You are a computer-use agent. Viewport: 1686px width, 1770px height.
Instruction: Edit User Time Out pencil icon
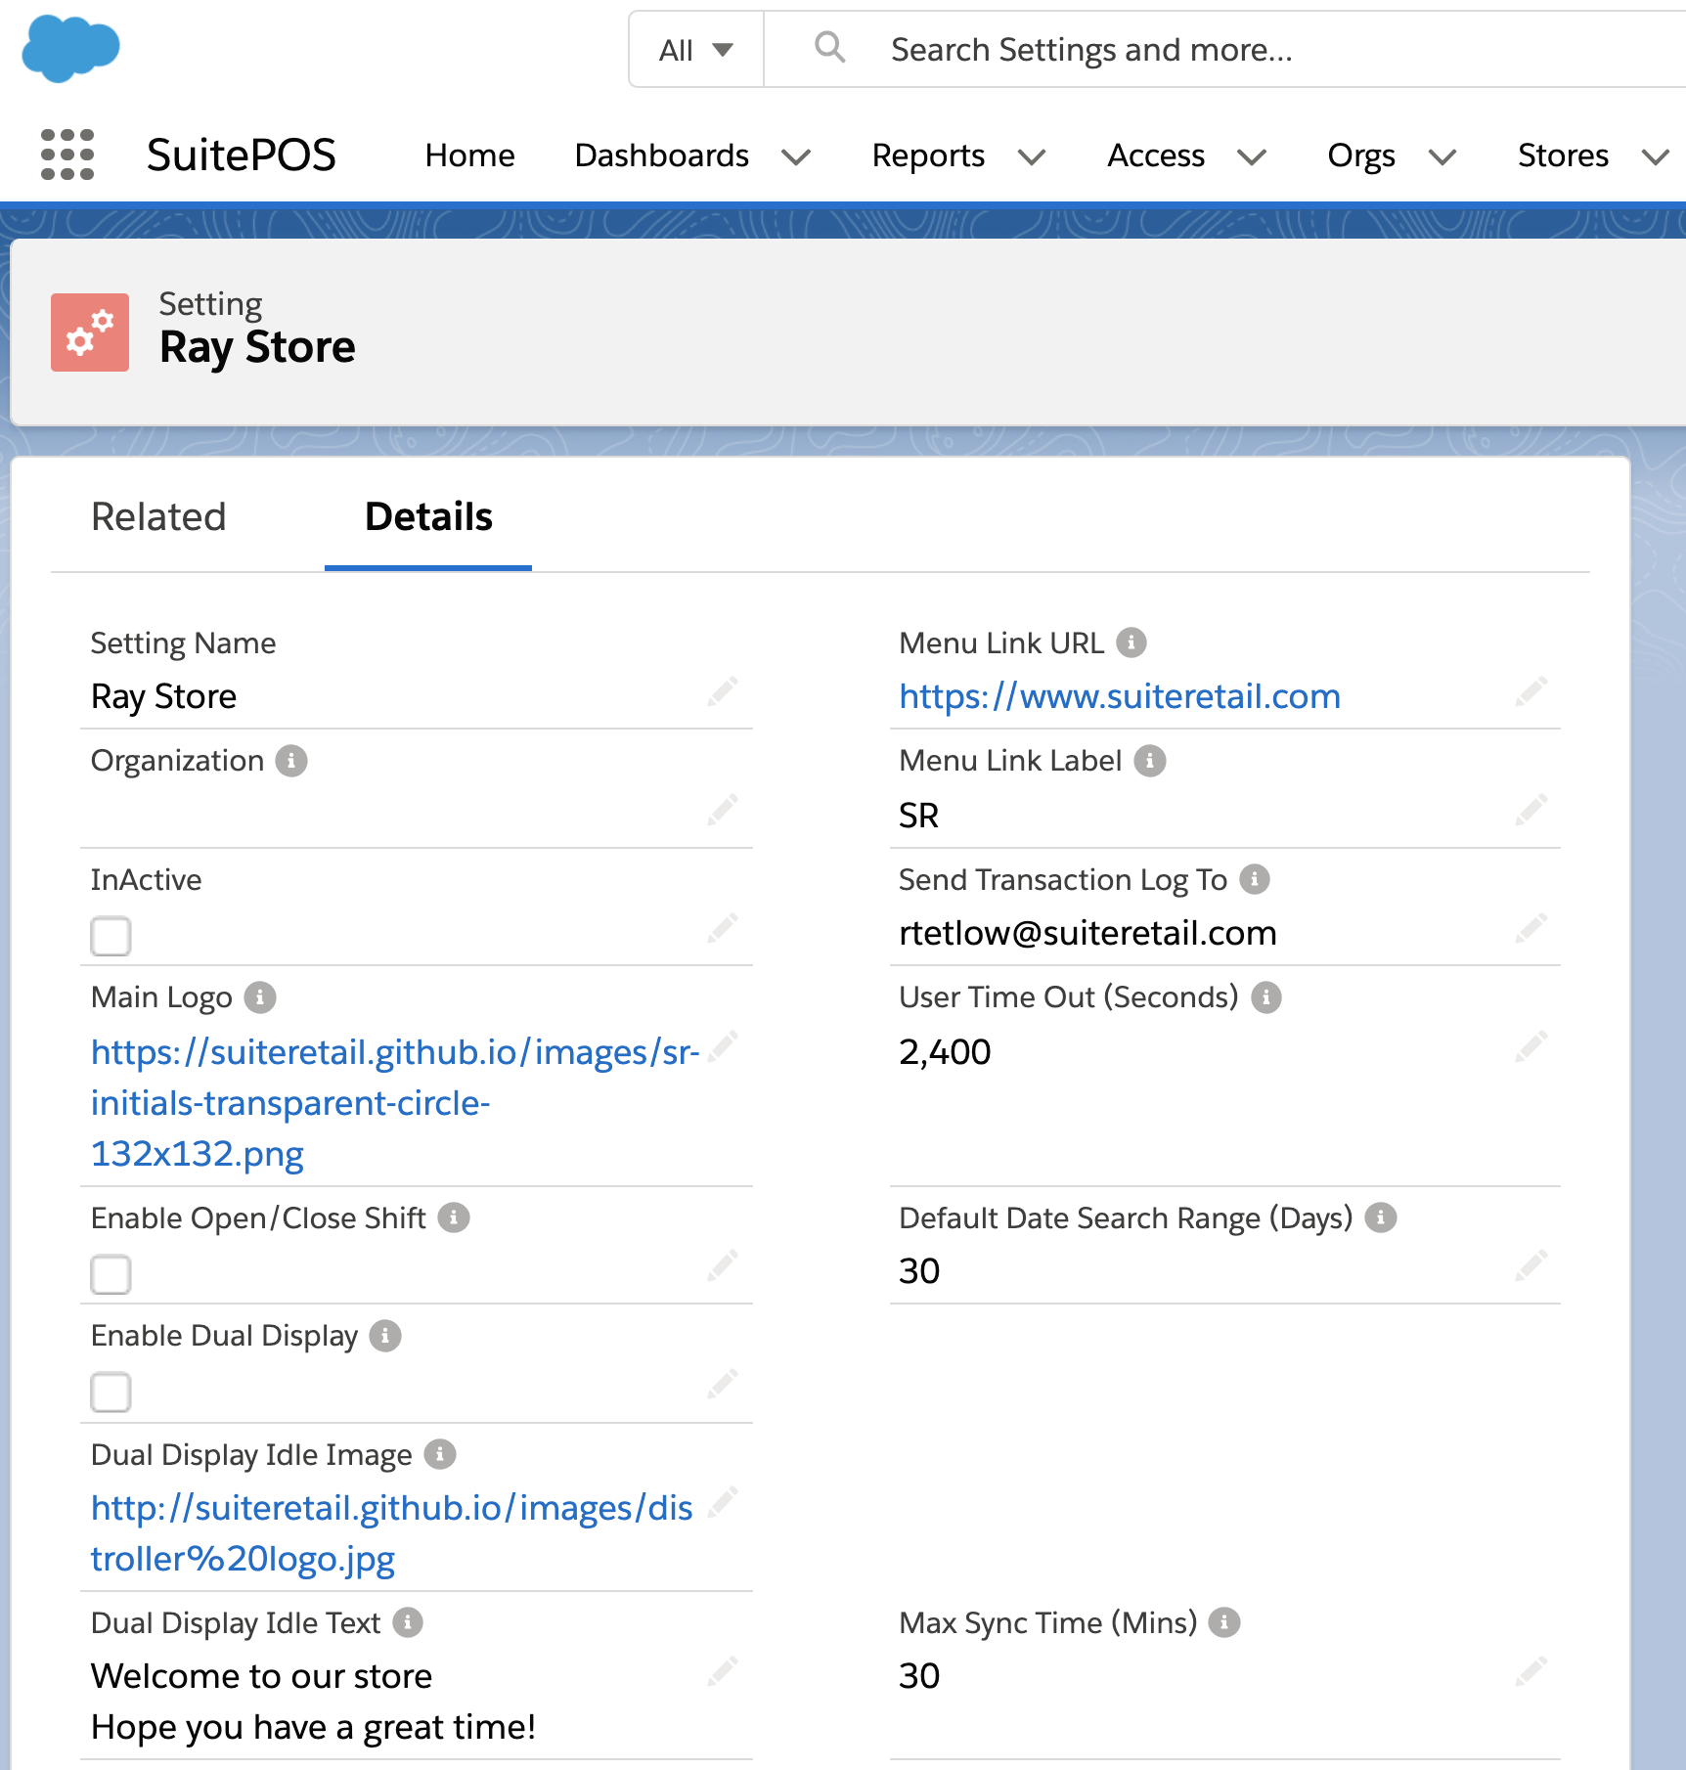[x=1531, y=1046]
